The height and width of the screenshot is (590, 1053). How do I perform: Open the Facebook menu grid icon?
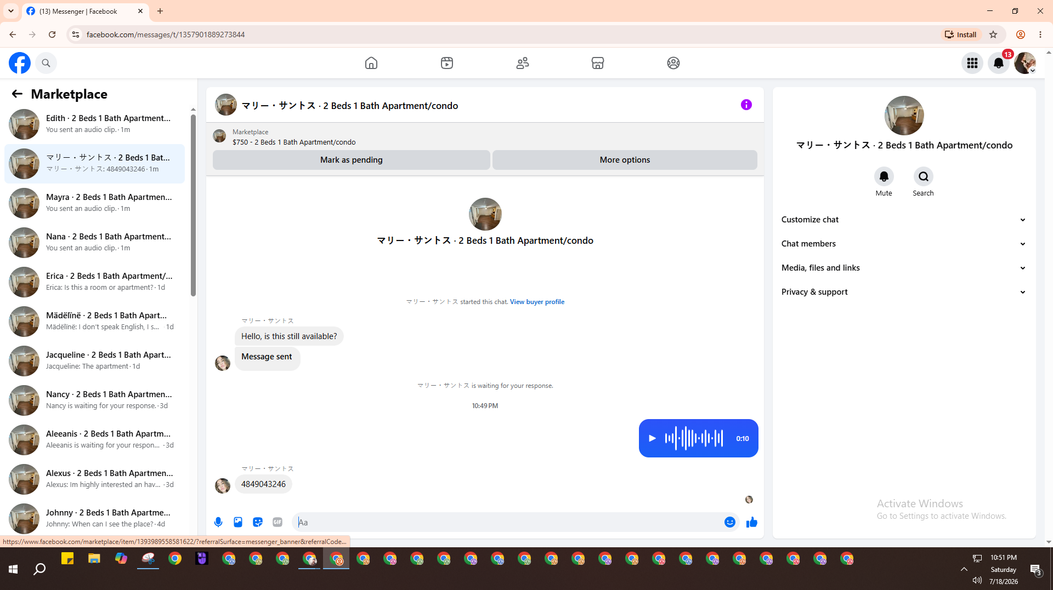click(x=972, y=63)
